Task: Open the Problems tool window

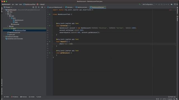Action: click(x=15, y=97)
